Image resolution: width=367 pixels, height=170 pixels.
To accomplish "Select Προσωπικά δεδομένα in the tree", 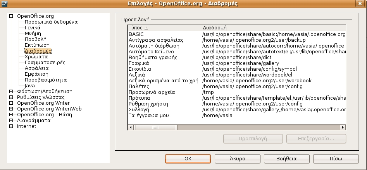I will click(51, 22).
